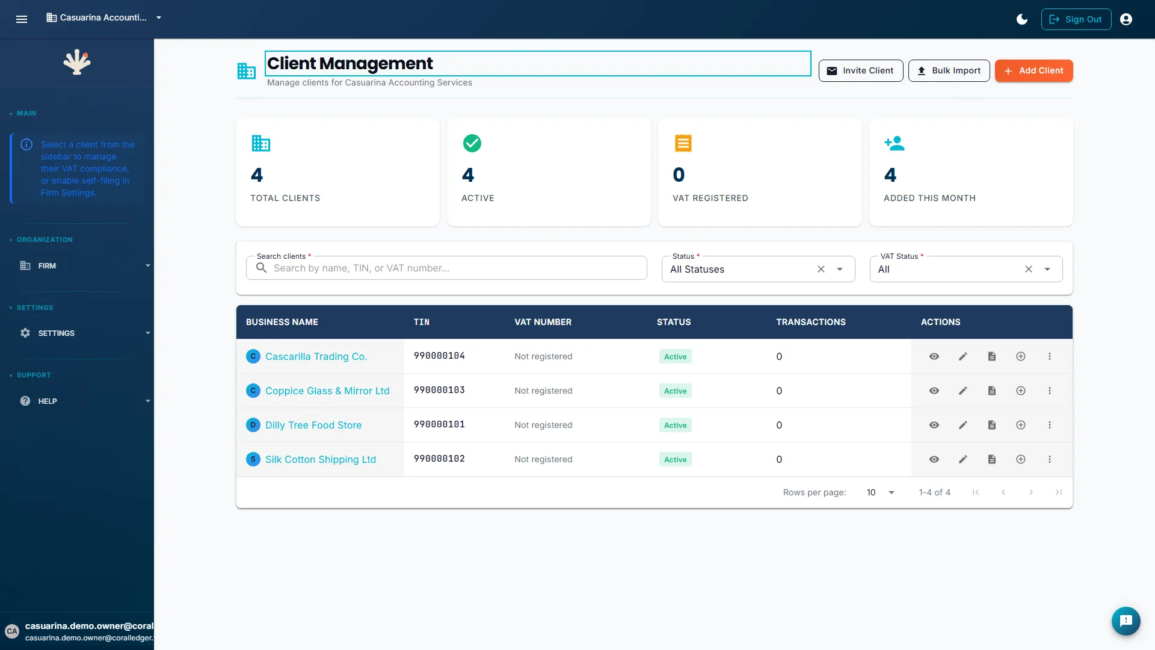Open Coppice Glass & Mirror Ltd link
1155x650 pixels.
(x=327, y=391)
